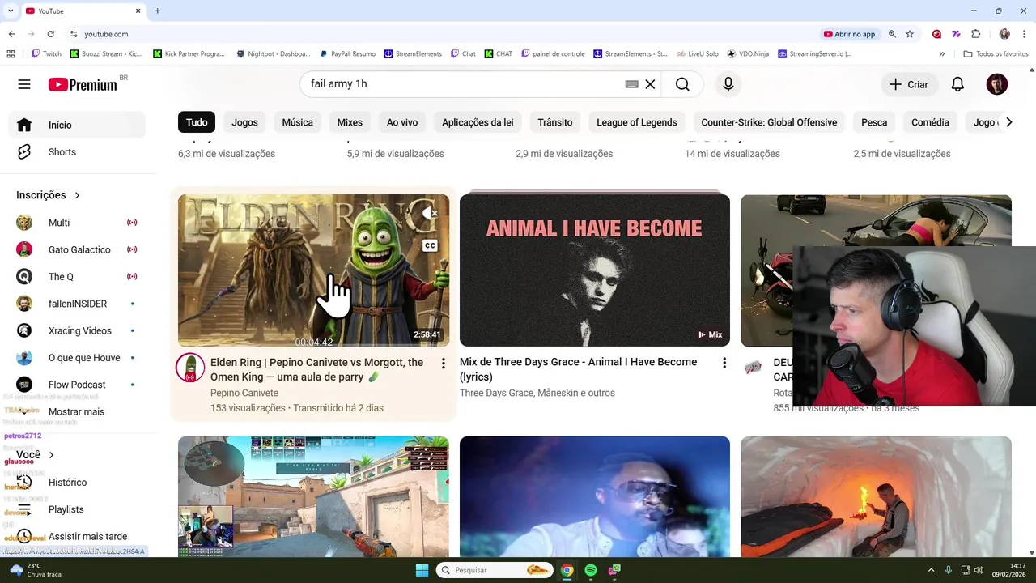Open the YouTube hamburger guide menu
The image size is (1036, 583).
tap(24, 84)
